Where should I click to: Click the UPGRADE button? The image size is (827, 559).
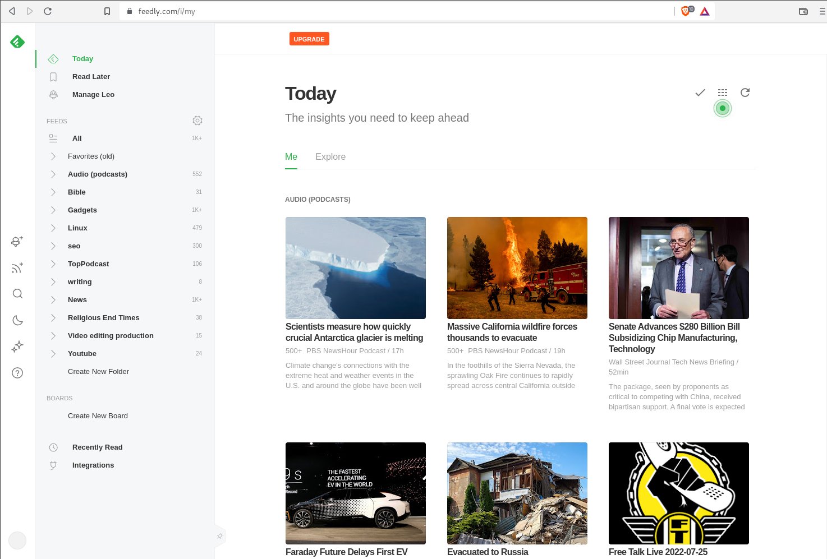pos(309,39)
